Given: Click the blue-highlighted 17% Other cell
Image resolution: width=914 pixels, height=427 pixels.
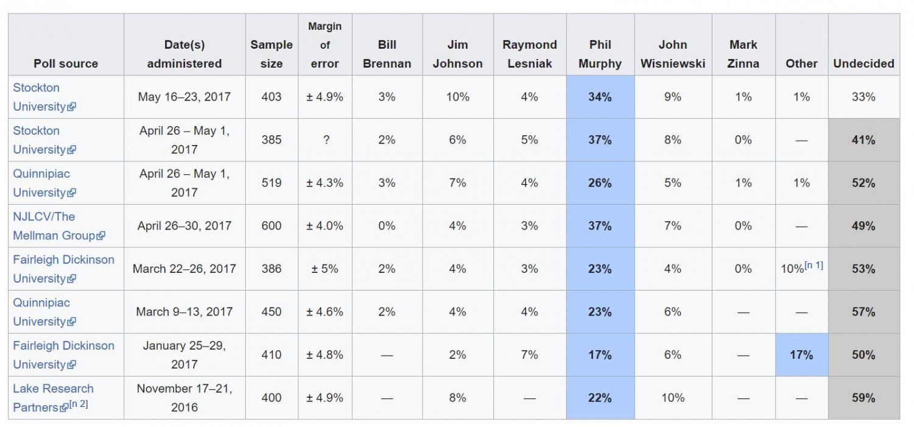Looking at the screenshot, I should pos(801,355).
